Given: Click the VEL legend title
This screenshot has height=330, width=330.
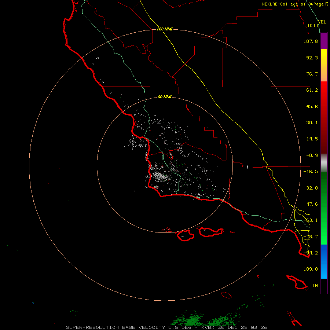Looking at the screenshot, I should coord(322,22).
